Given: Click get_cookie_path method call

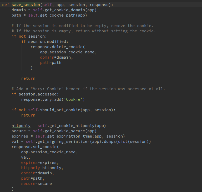Looking at the screenshot, I should (x=58, y=15).
